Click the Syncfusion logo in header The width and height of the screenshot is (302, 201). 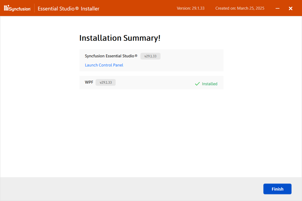17,8
